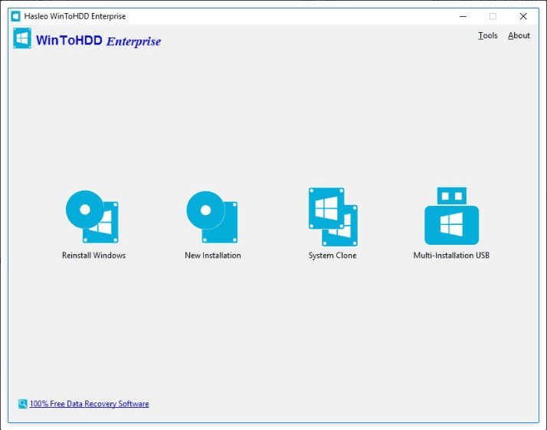Close the Hasleo WinToHDD Enterprise window
This screenshot has width=547, height=430.
pos(523,16)
